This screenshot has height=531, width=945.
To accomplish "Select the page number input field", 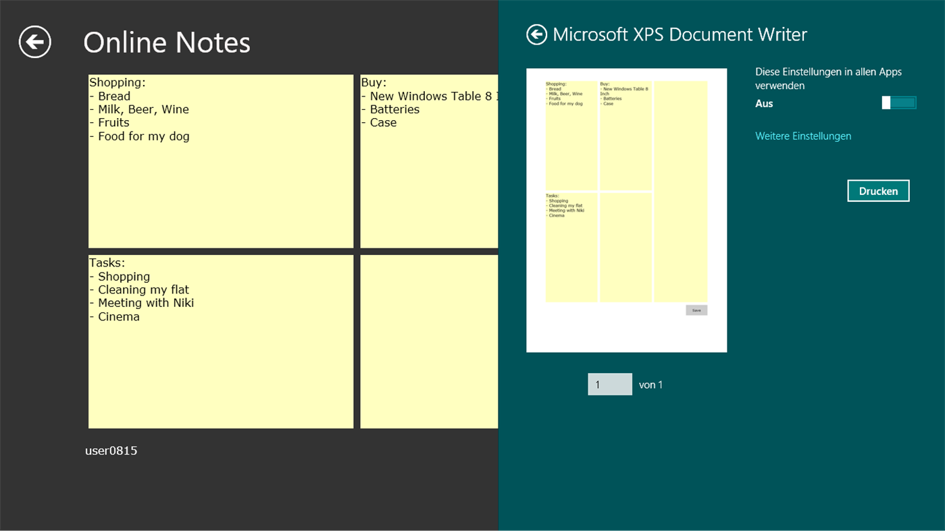I will [x=609, y=384].
